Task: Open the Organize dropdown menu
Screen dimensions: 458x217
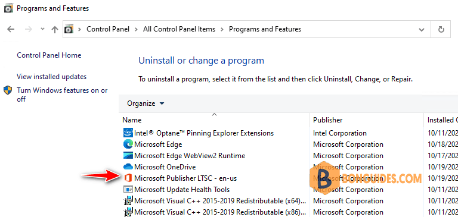Action: click(x=146, y=103)
